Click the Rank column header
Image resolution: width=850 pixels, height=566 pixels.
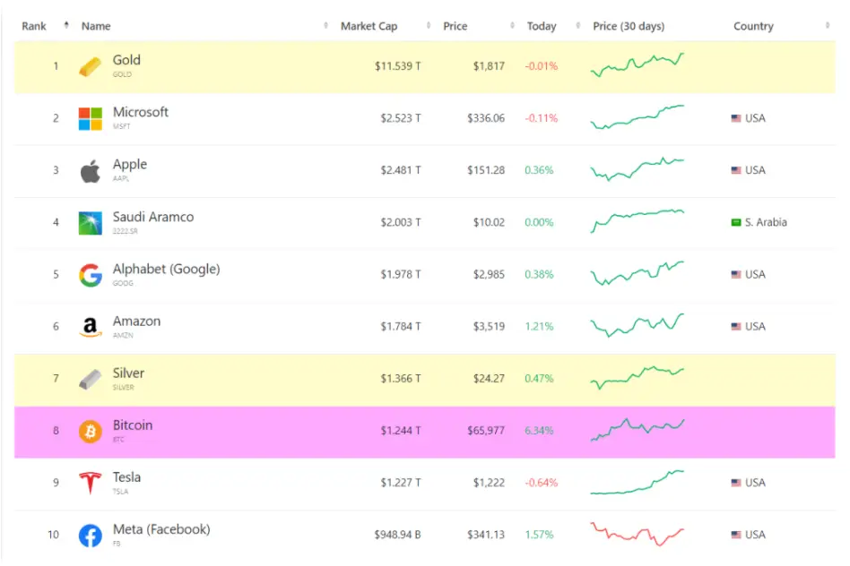point(33,26)
